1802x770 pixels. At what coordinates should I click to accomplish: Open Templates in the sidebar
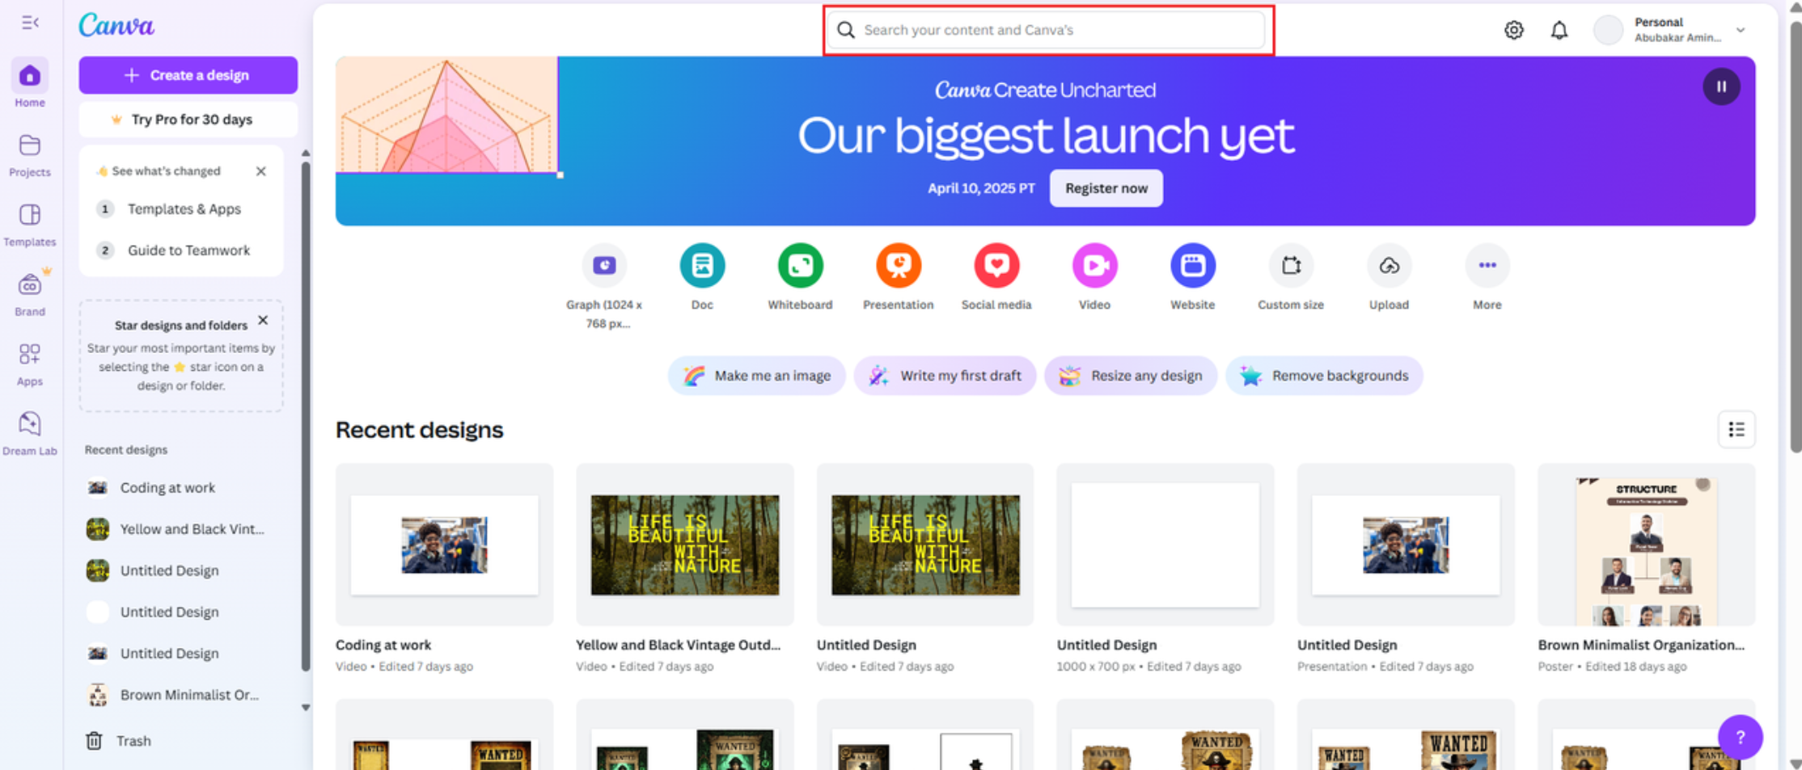point(30,225)
